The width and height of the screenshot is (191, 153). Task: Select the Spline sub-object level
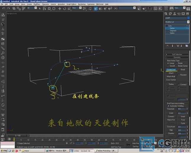pos(172,33)
